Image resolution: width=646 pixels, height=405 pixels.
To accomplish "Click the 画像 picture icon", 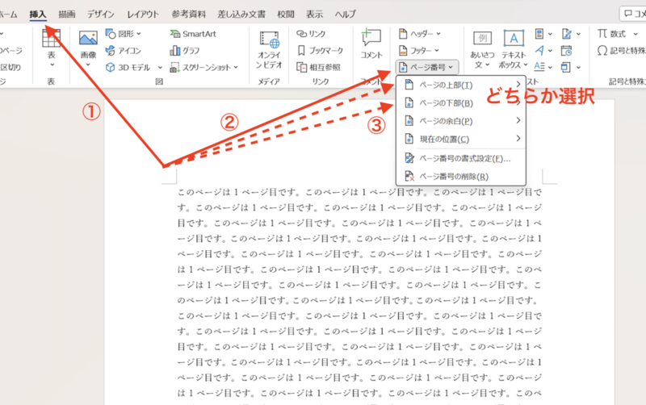I will pos(88,40).
